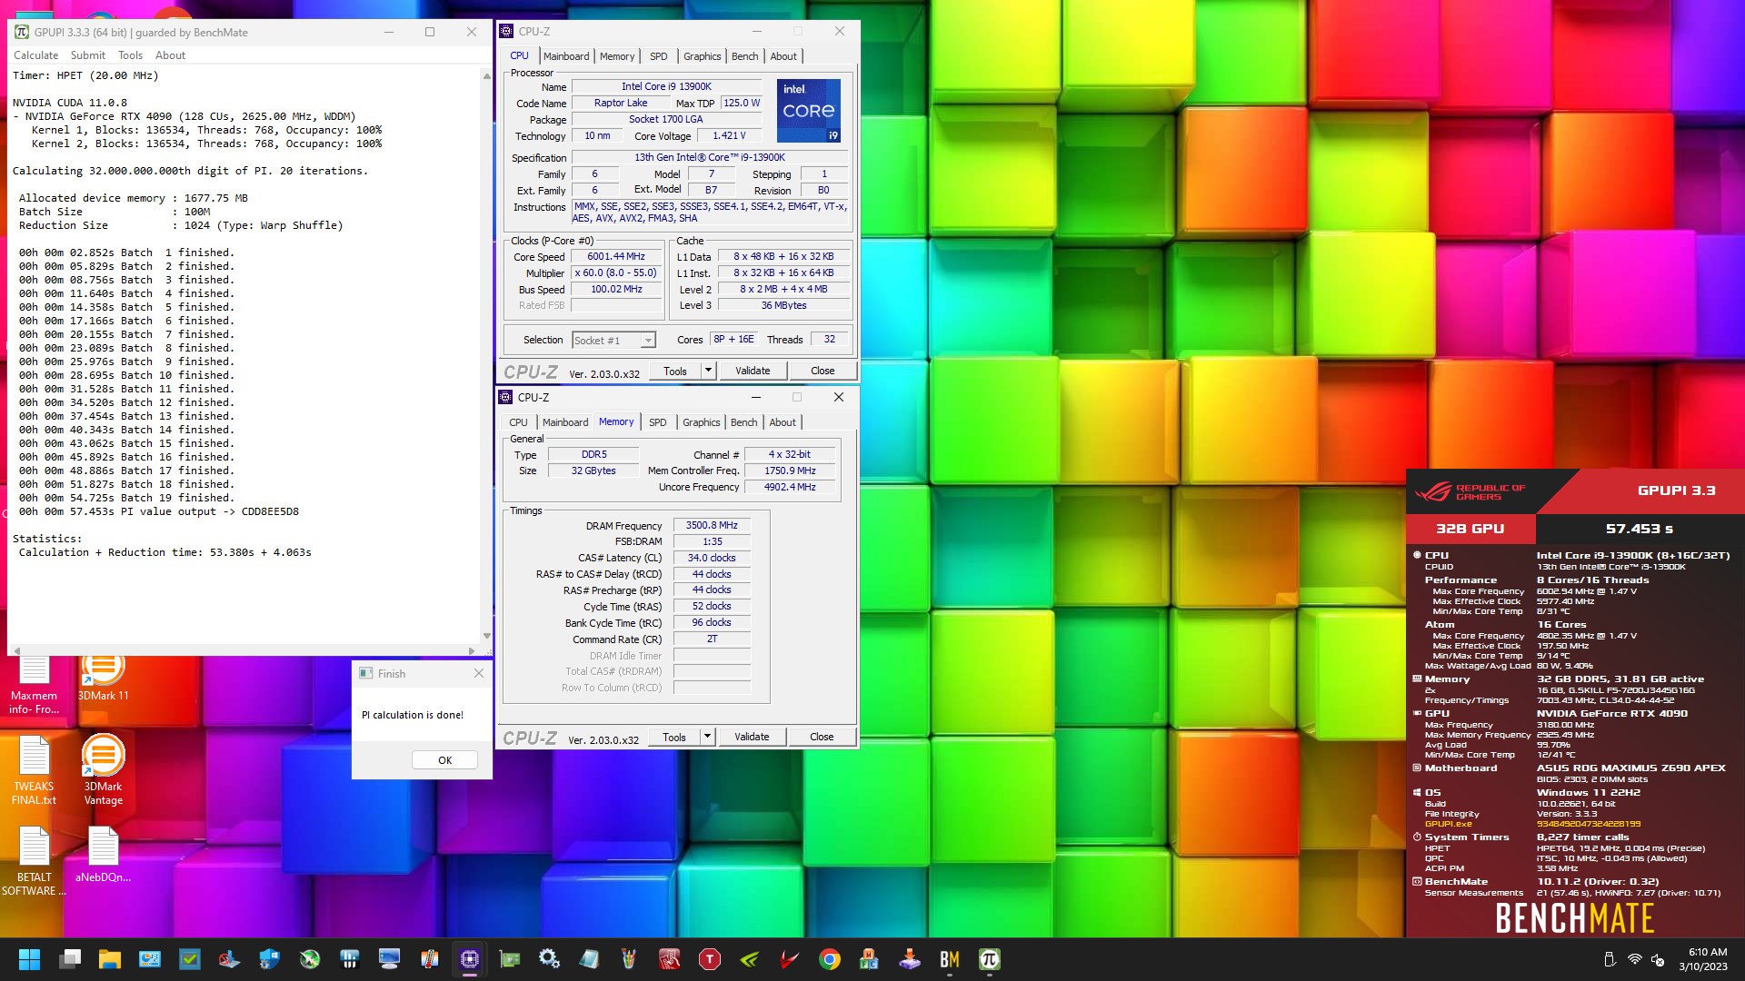Switch to SPD tab in top CPU-Z window

[659, 56]
